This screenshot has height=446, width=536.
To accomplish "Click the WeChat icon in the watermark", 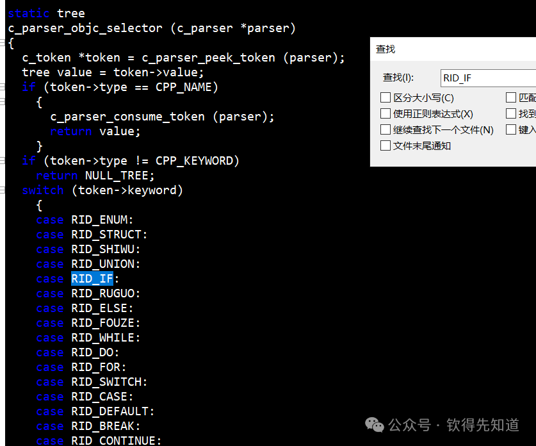I will coord(373,425).
